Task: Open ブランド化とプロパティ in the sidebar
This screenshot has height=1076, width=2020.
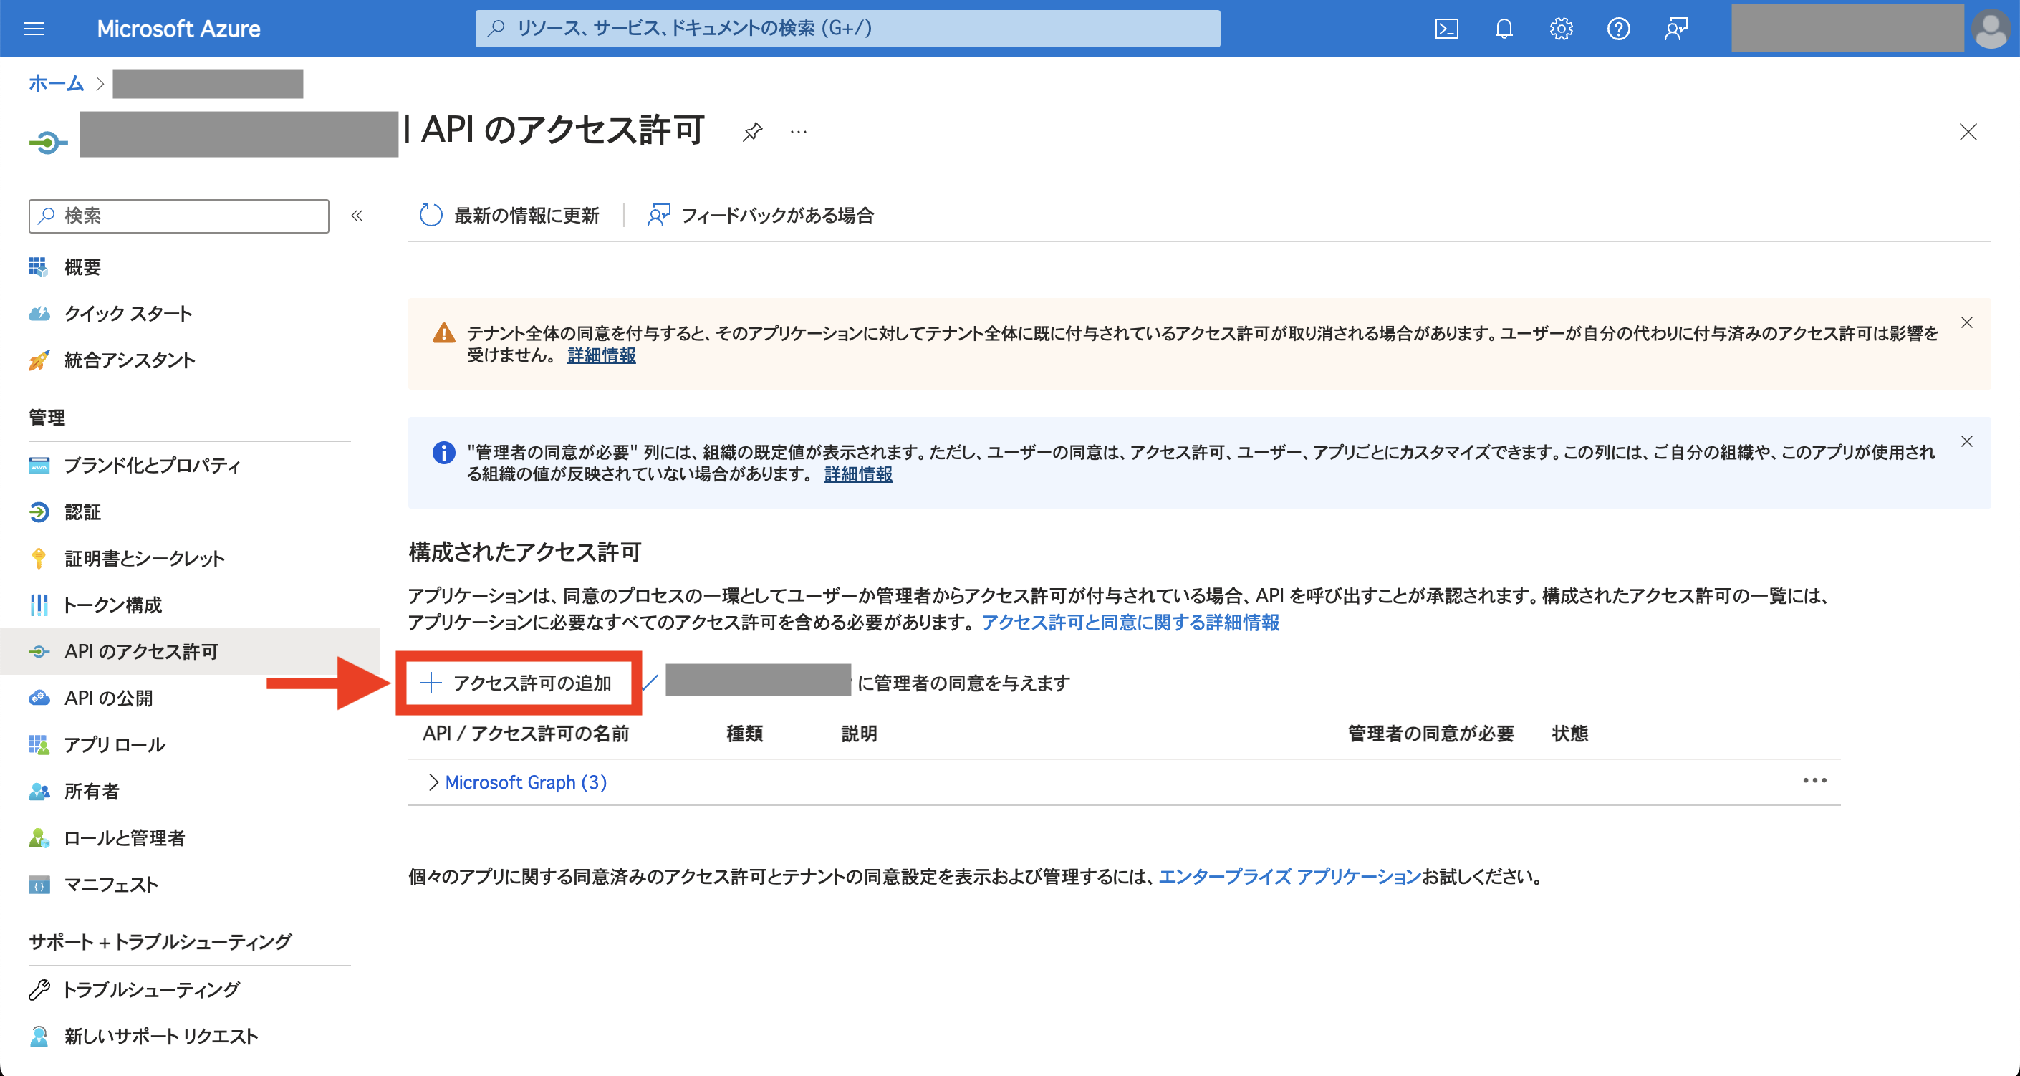Action: pos(151,465)
